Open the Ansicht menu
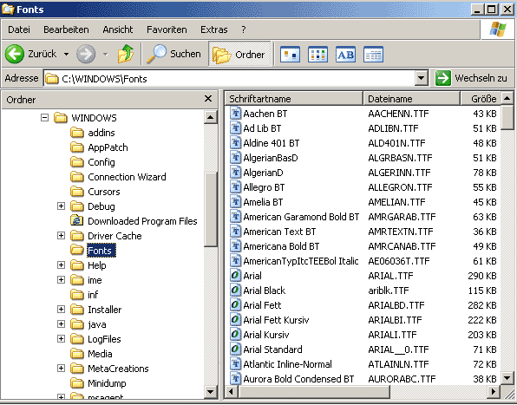Viewport: 517px width, 405px height. click(117, 29)
